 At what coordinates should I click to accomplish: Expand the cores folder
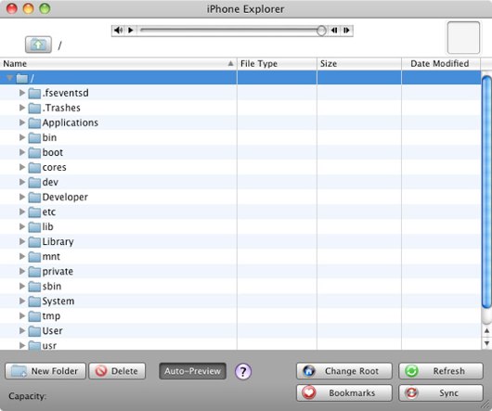22,167
